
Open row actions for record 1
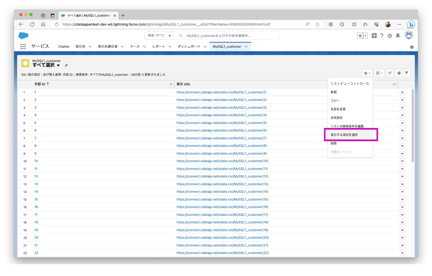coord(402,92)
